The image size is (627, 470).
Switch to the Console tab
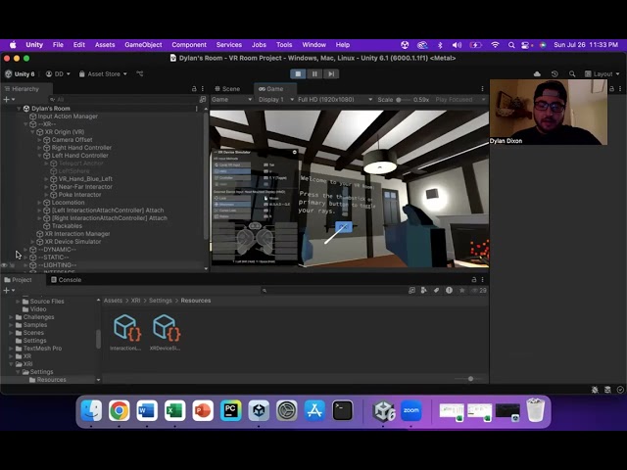[x=66, y=280]
